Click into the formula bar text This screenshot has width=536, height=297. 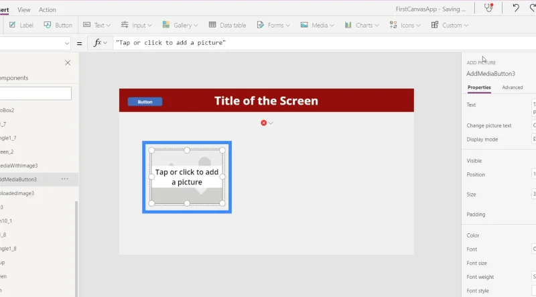pos(171,43)
